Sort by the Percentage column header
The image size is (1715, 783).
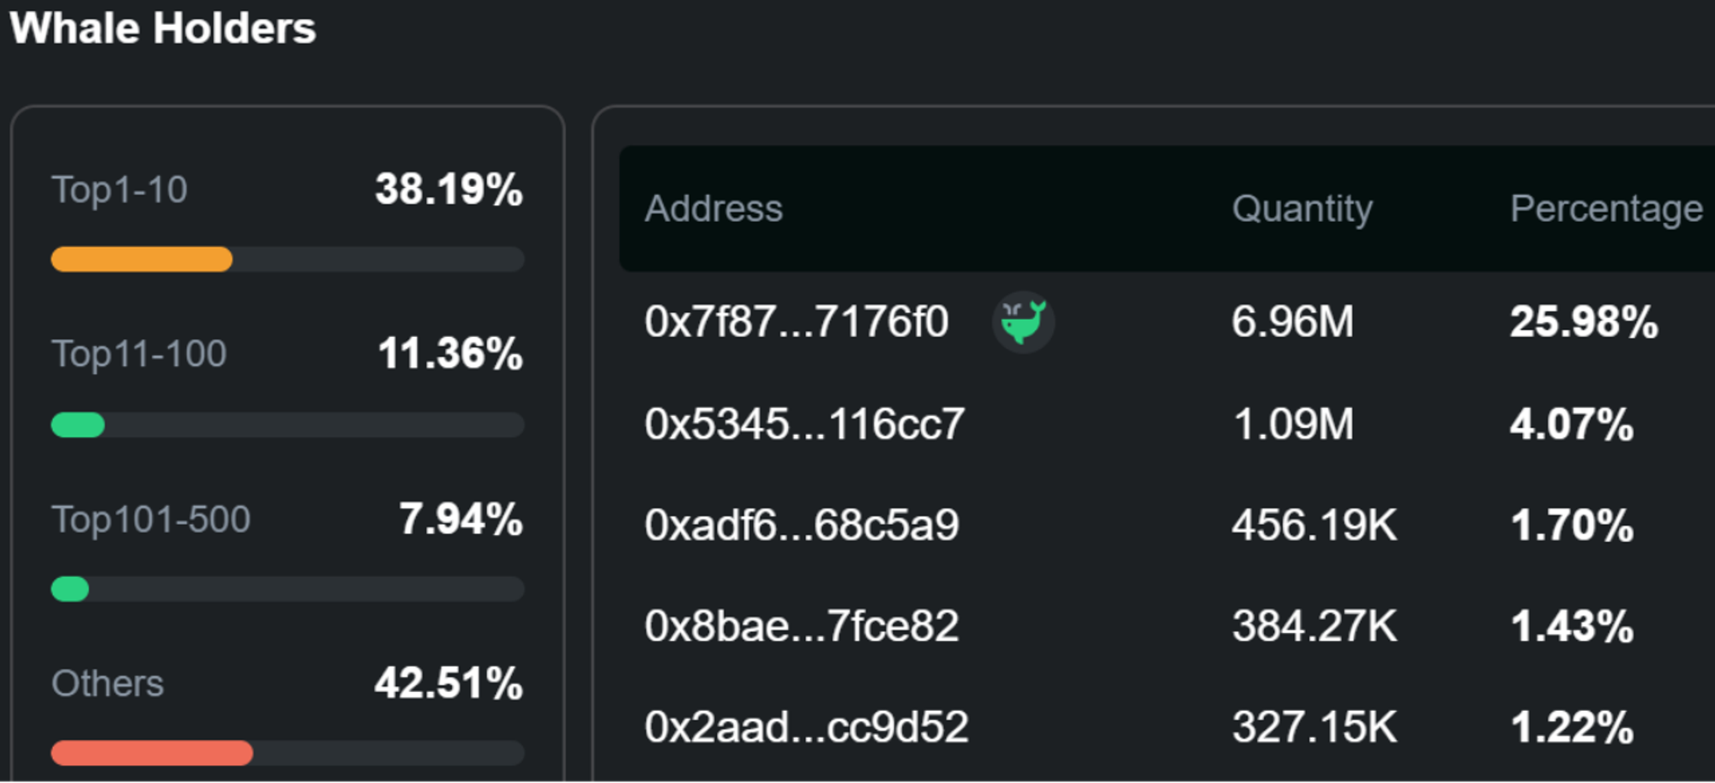(1606, 208)
